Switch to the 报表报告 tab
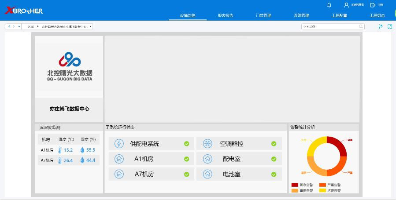This screenshot has width=396, height=200. 225,15
